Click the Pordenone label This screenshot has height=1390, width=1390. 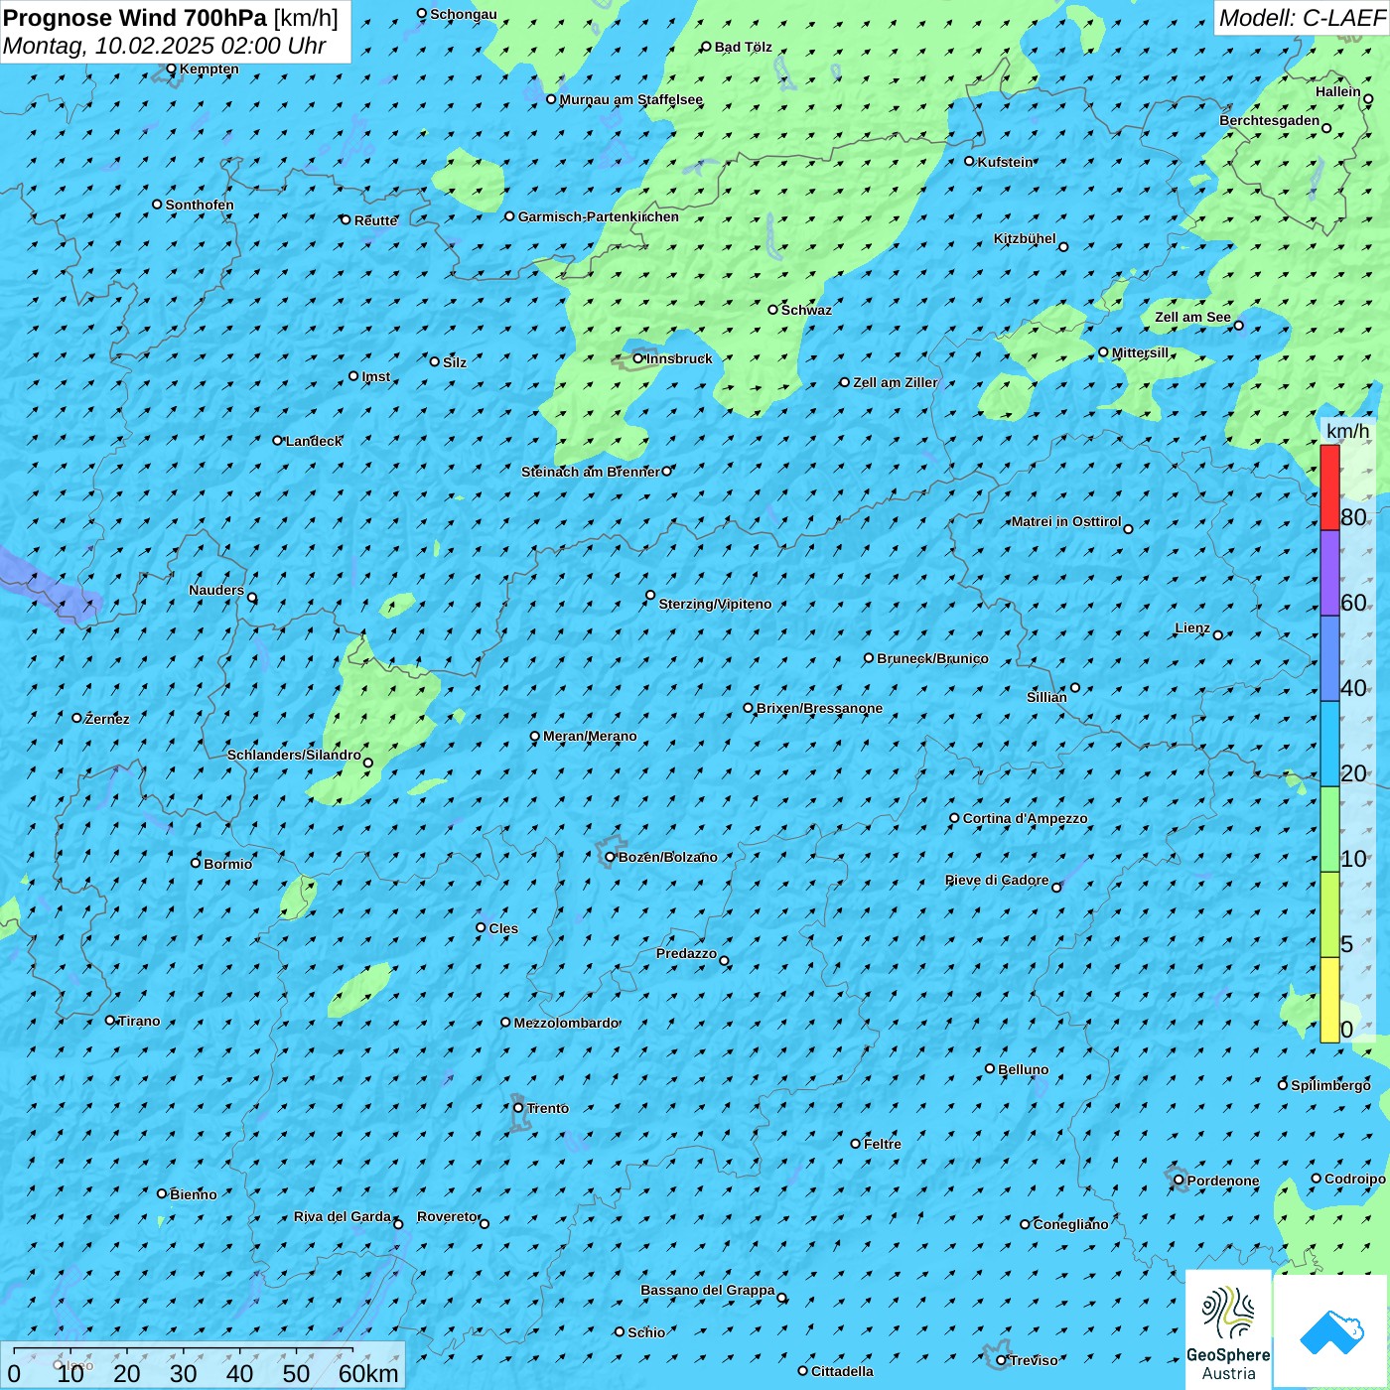[x=1223, y=1181]
